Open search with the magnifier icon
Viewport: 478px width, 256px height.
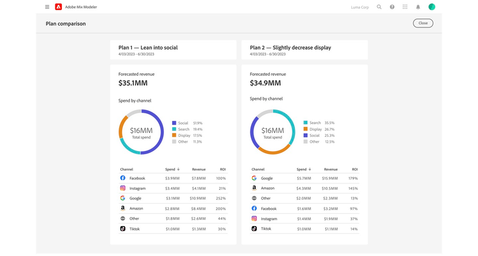[x=379, y=7]
